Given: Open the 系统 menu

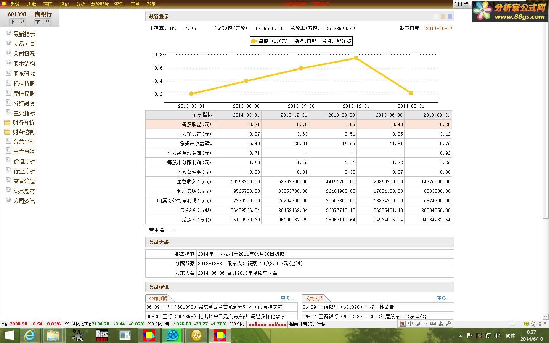Looking at the screenshot, I should pos(15,4).
